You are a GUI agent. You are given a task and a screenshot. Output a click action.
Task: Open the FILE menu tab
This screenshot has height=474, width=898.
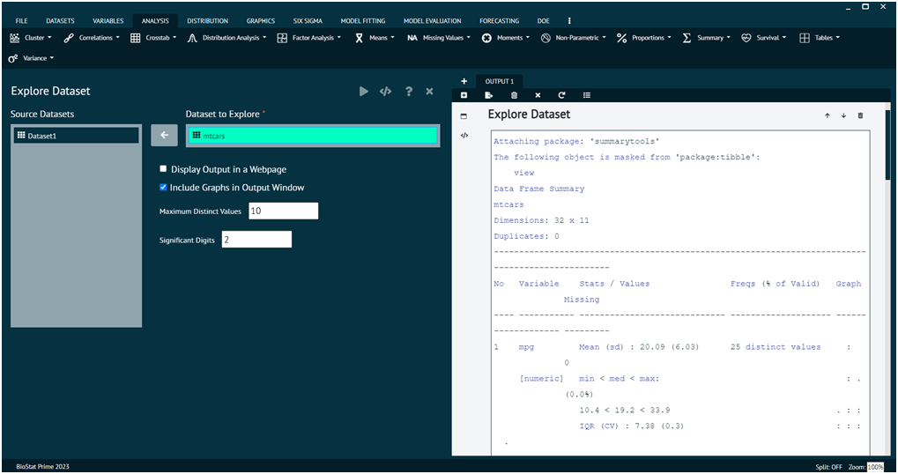point(22,20)
